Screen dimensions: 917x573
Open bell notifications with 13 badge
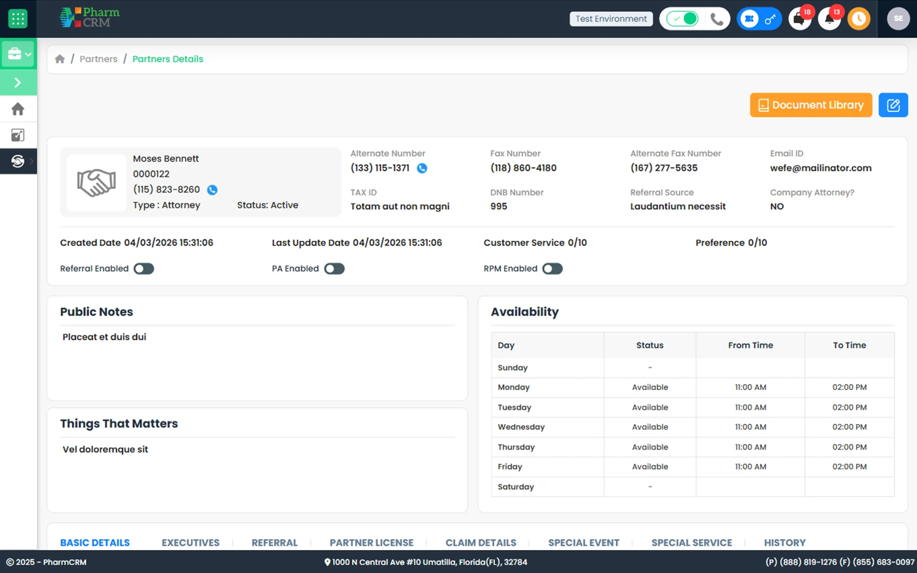point(830,19)
